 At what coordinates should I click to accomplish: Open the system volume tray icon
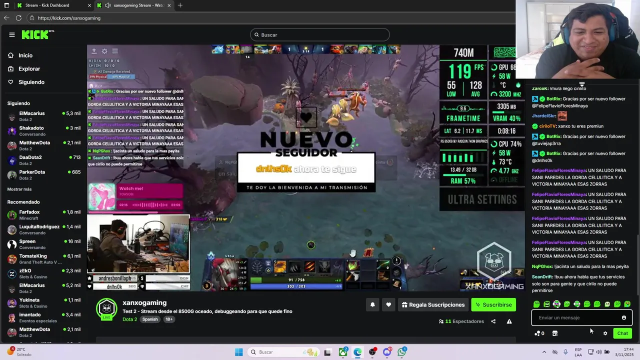(599, 352)
